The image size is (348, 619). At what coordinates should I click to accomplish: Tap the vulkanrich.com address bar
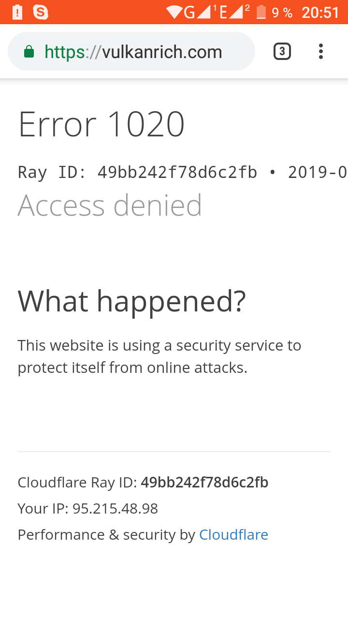pyautogui.click(x=133, y=52)
